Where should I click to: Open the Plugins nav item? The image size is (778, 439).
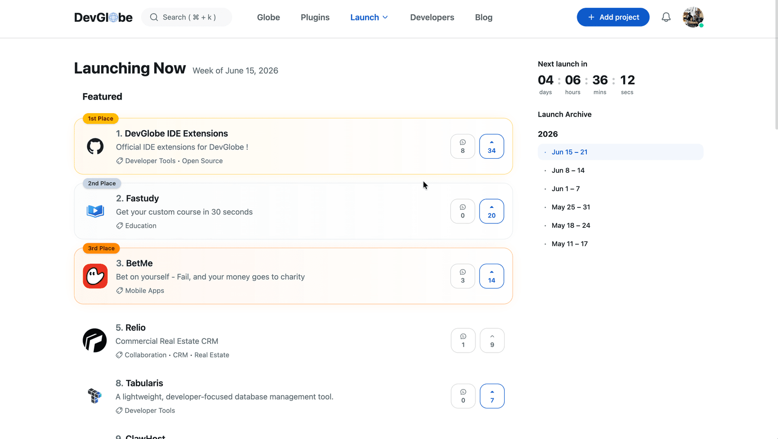[315, 17]
